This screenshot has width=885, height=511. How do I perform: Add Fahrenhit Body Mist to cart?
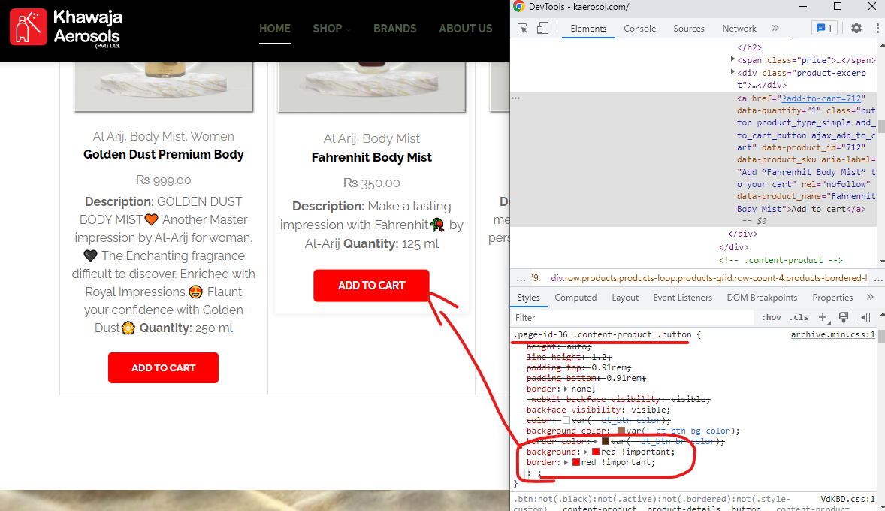coord(371,286)
